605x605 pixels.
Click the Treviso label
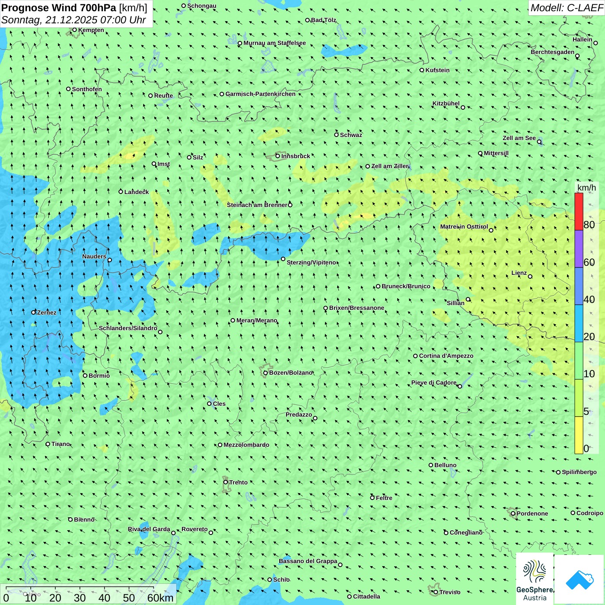point(449,592)
